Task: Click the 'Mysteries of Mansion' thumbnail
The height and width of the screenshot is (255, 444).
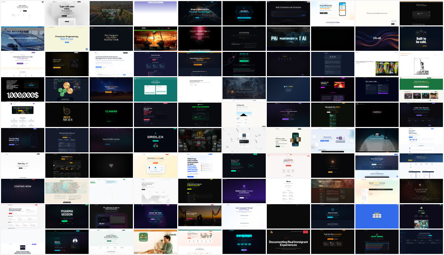Action: point(244,89)
